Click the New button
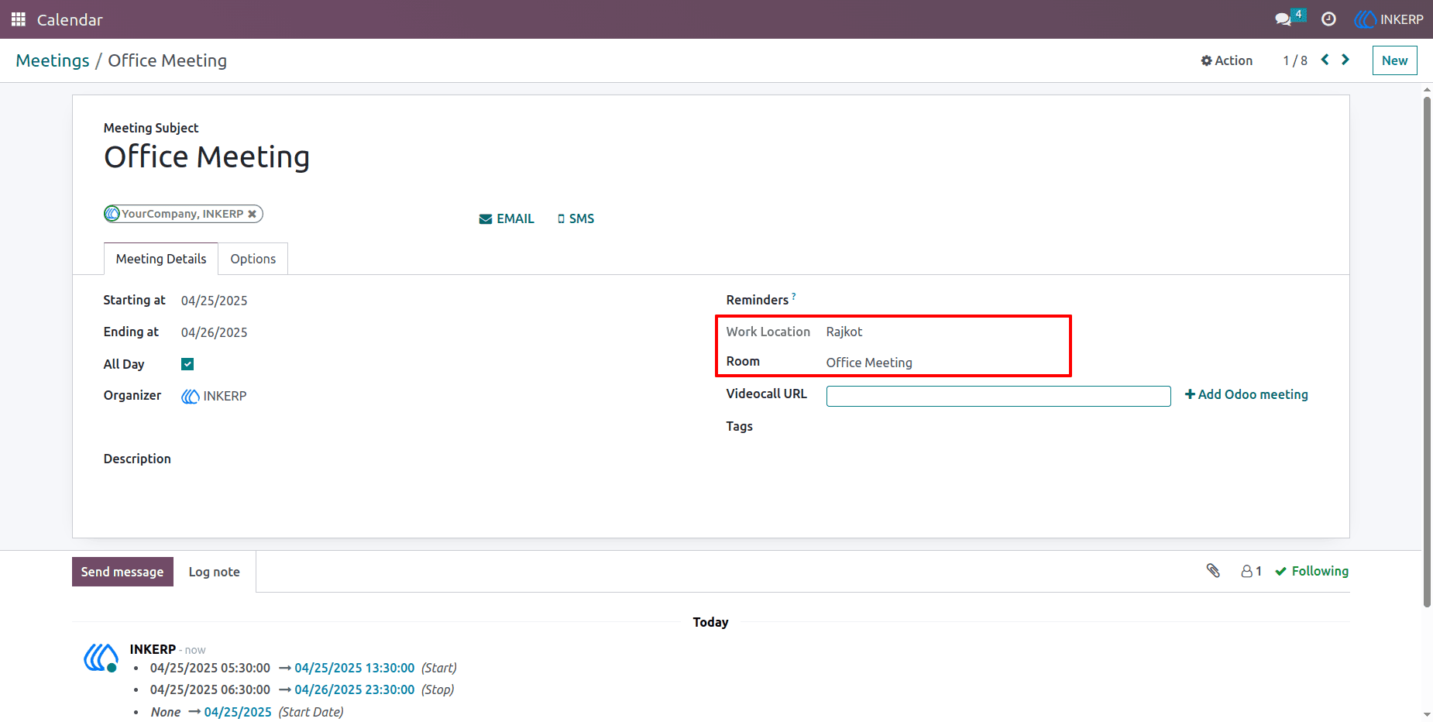Image resolution: width=1433 pixels, height=722 pixels. [x=1394, y=60]
